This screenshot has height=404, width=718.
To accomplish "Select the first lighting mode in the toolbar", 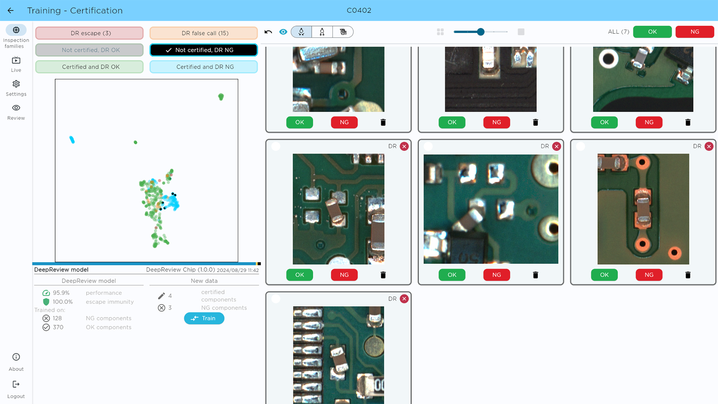I will (301, 32).
